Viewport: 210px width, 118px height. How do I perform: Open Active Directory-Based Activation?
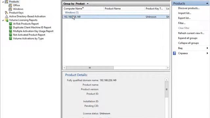pyautogui.click(x=27, y=16)
